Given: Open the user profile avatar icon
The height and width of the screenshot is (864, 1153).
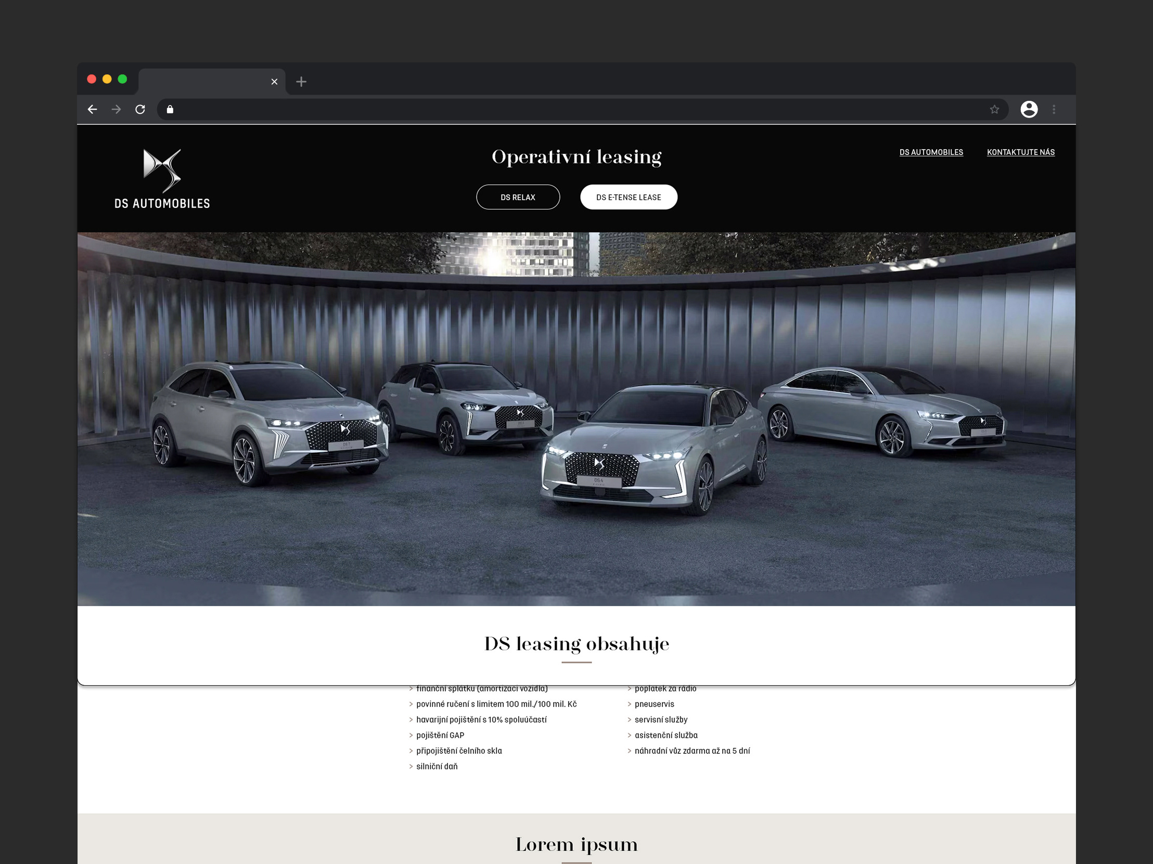Looking at the screenshot, I should [1029, 109].
